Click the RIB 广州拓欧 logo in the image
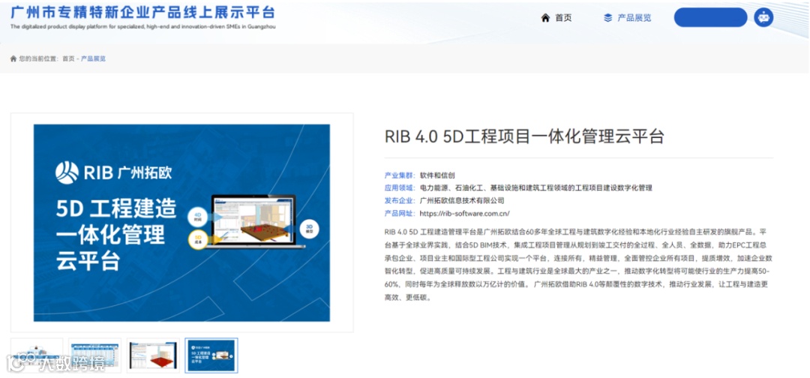 113,172
